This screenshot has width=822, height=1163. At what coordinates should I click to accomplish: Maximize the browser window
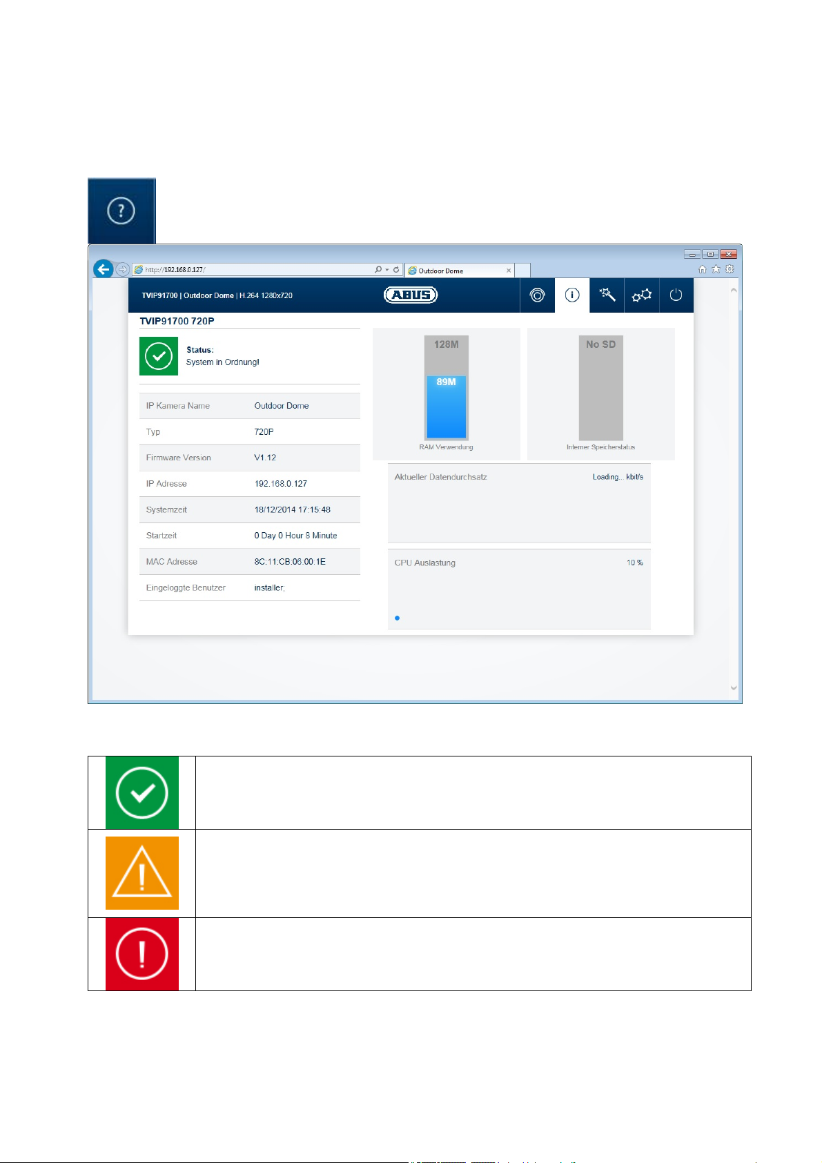point(710,254)
